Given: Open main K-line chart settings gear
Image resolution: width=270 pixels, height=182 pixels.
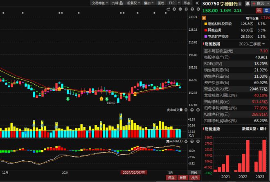Looking at the screenshot, I should click(186, 9).
